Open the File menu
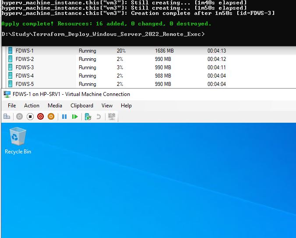This screenshot has height=238, width=296. click(x=12, y=105)
